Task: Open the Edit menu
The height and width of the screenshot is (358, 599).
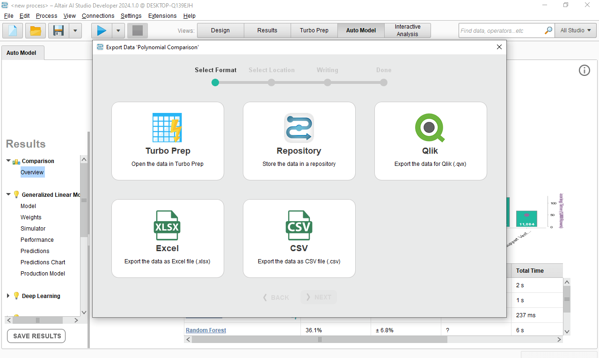Action: [x=24, y=15]
